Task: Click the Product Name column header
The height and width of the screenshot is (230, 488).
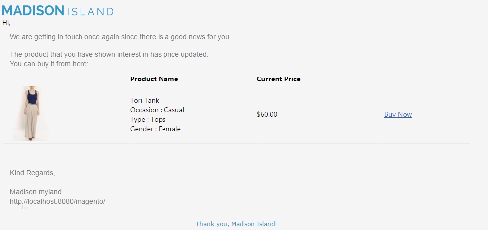Action: (x=154, y=79)
